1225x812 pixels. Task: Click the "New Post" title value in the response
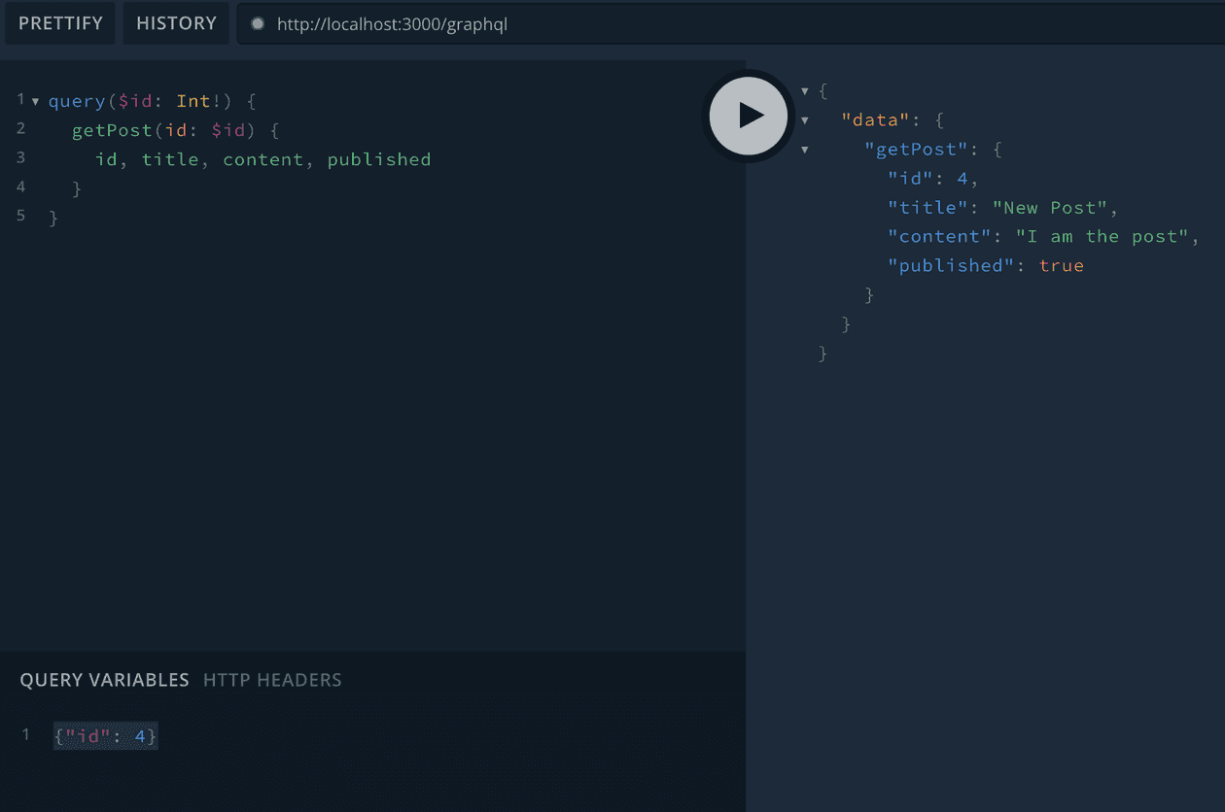coord(1054,207)
